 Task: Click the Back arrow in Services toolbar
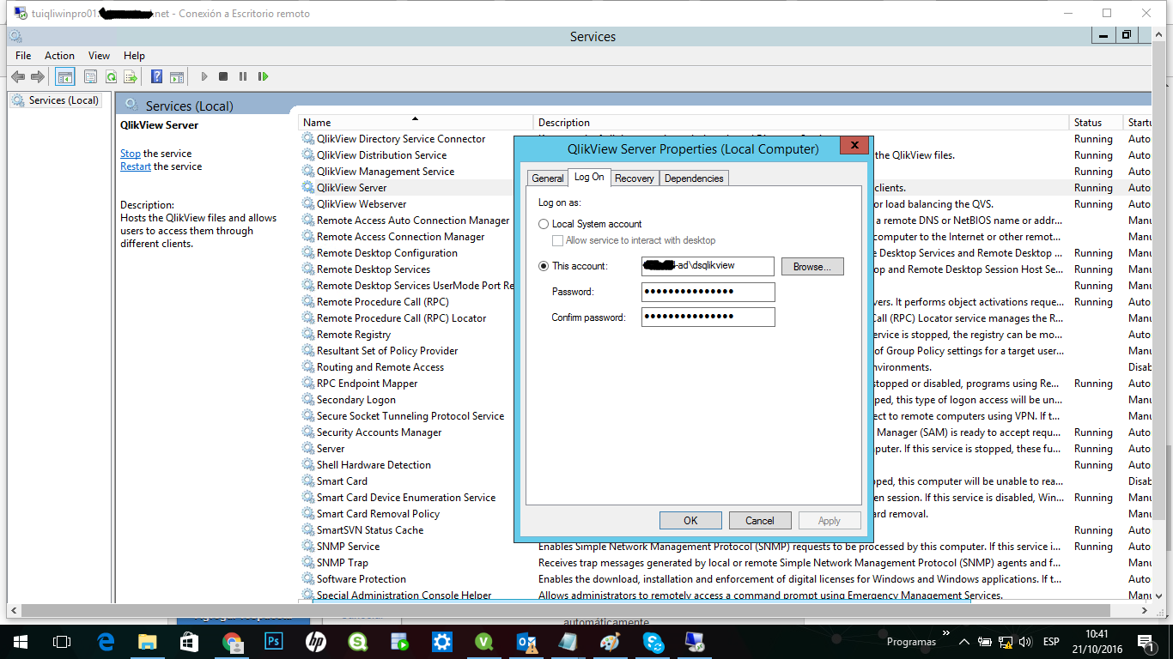point(18,76)
